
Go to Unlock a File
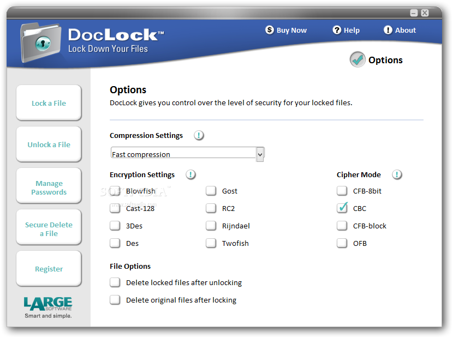tap(49, 144)
